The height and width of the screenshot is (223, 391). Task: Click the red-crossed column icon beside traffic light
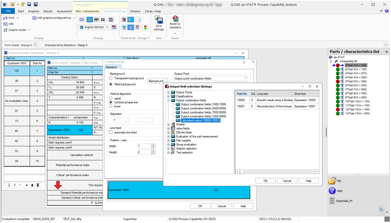tap(138, 27)
